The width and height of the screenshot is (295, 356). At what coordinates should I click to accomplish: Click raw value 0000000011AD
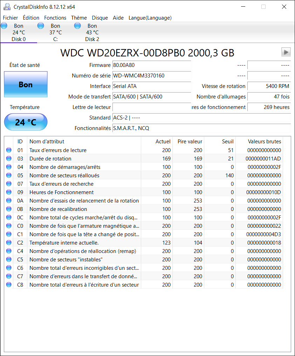(263, 158)
